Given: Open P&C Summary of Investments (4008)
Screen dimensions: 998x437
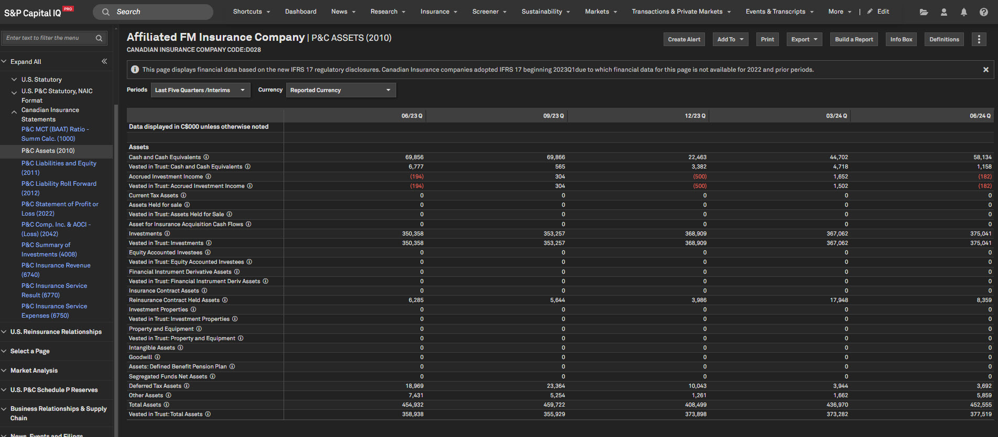Looking at the screenshot, I should click(x=49, y=250).
